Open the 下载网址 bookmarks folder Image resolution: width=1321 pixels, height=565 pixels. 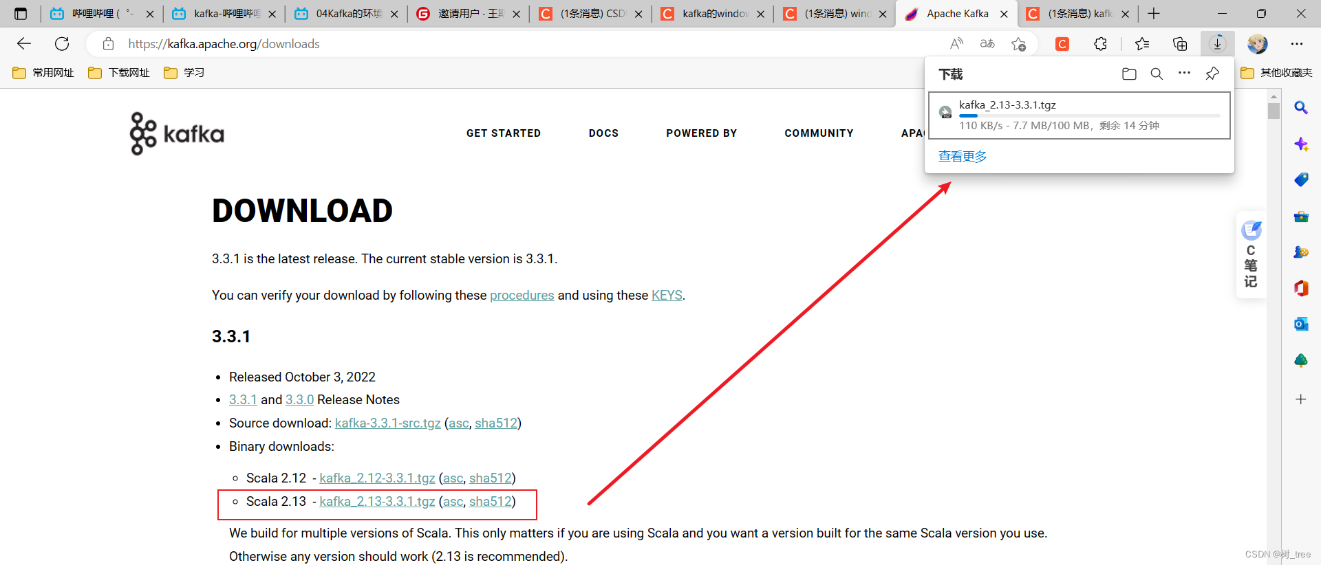(119, 73)
